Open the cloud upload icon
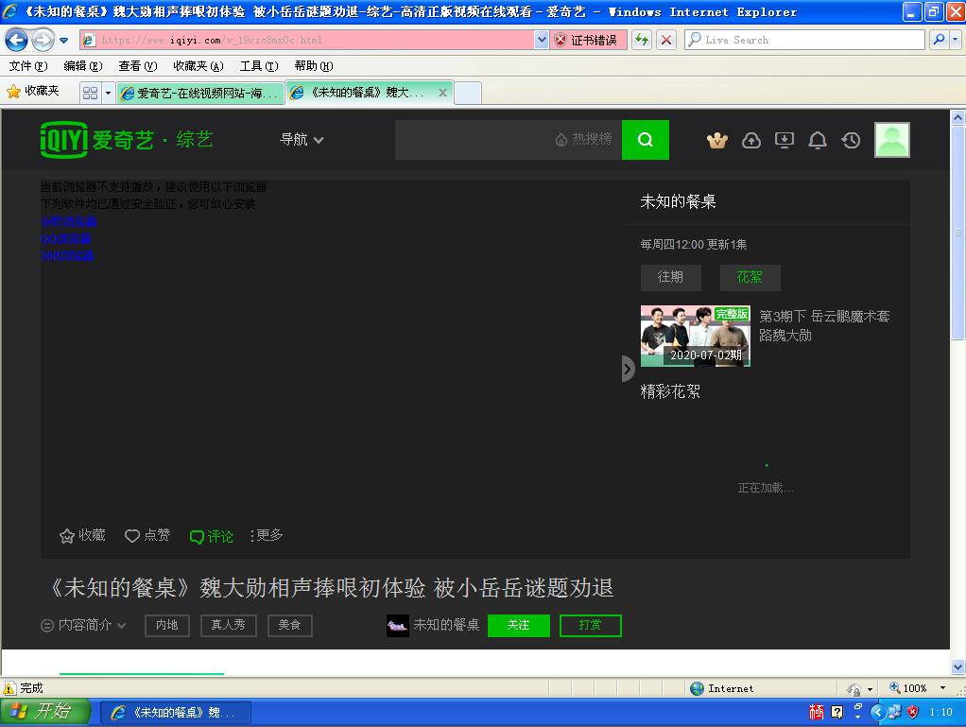The height and width of the screenshot is (727, 966). 751,140
